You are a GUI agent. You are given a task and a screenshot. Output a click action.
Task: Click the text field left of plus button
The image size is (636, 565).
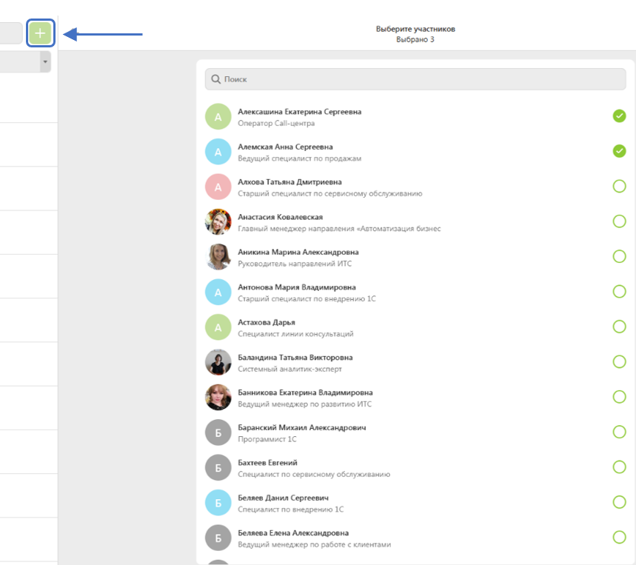10,33
